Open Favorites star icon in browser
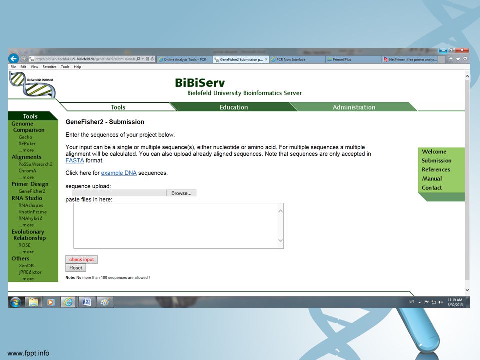The image size is (480, 360). point(458,59)
